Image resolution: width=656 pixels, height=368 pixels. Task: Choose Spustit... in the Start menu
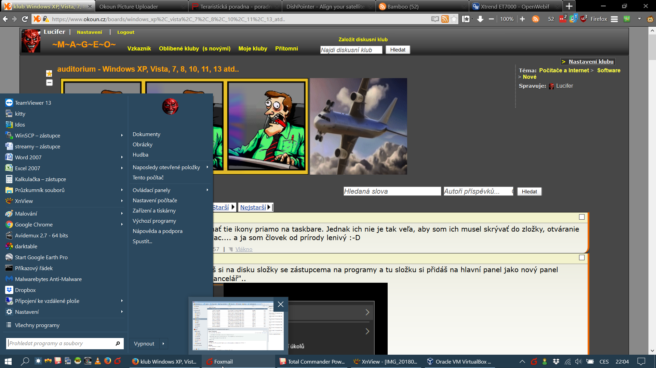tap(143, 241)
